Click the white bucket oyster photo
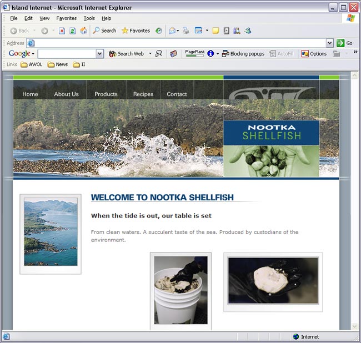The width and height of the screenshot is (361, 343). coord(180,290)
